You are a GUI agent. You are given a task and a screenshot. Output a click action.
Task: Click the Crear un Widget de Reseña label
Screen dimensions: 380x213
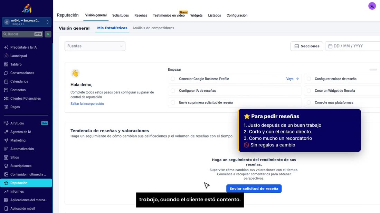click(335, 91)
